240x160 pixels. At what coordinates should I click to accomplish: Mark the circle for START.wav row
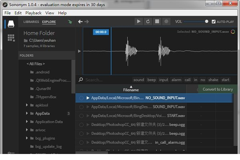pyautogui.click(x=82, y=115)
